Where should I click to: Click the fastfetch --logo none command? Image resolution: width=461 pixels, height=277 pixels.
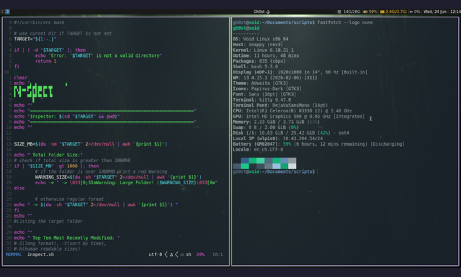coord(345,22)
